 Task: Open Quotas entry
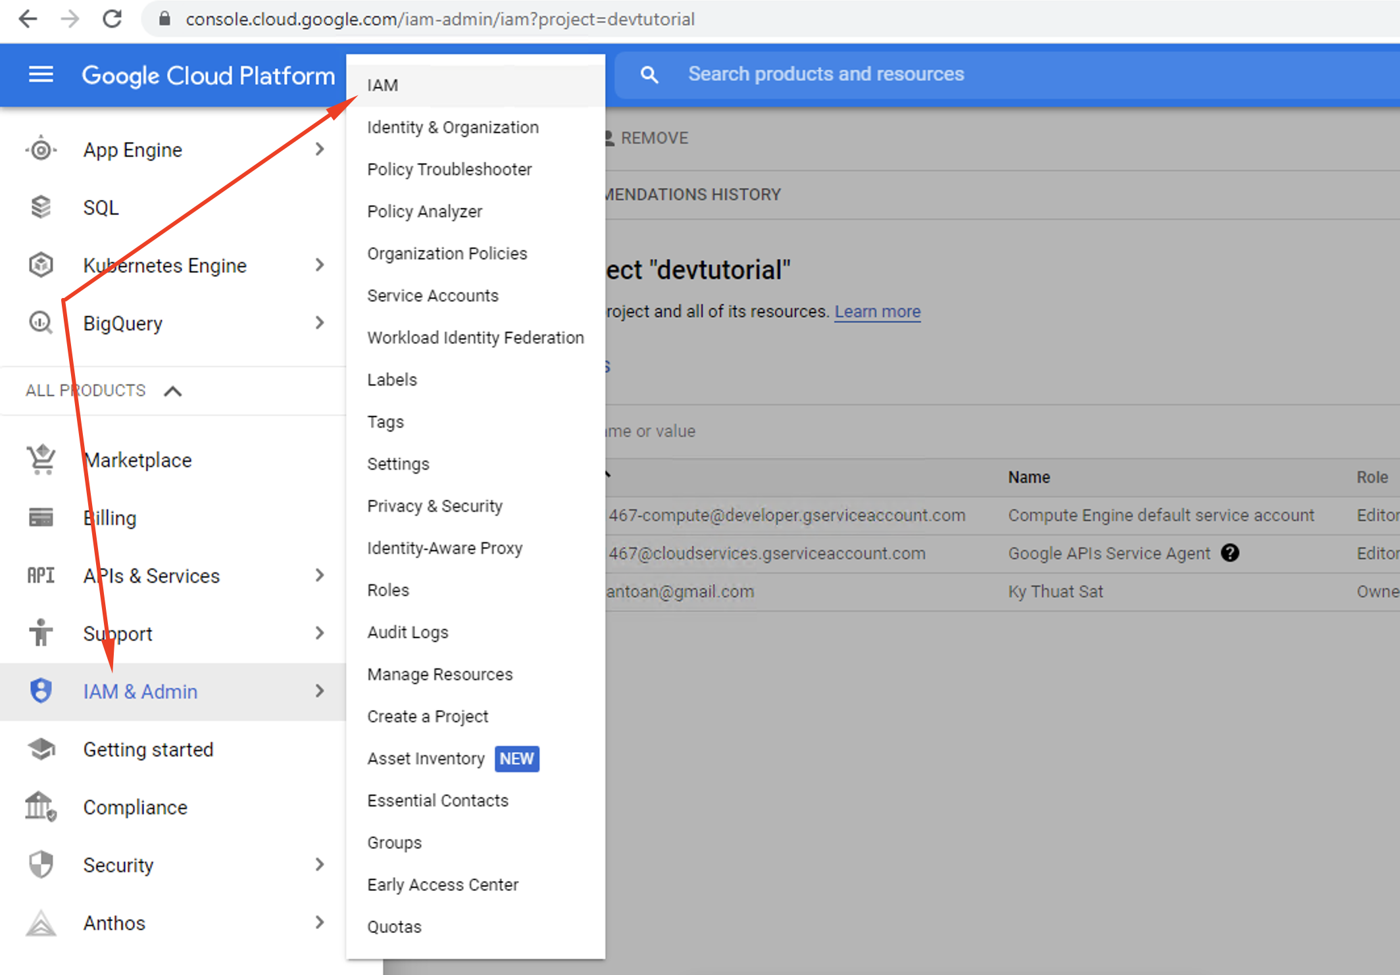coord(476,927)
